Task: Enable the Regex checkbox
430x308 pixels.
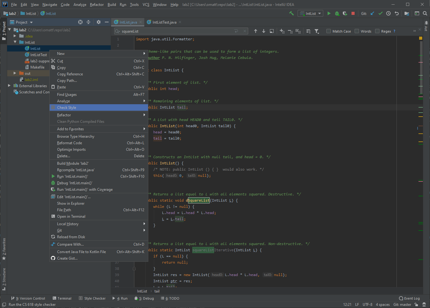Action: pyautogui.click(x=377, y=31)
